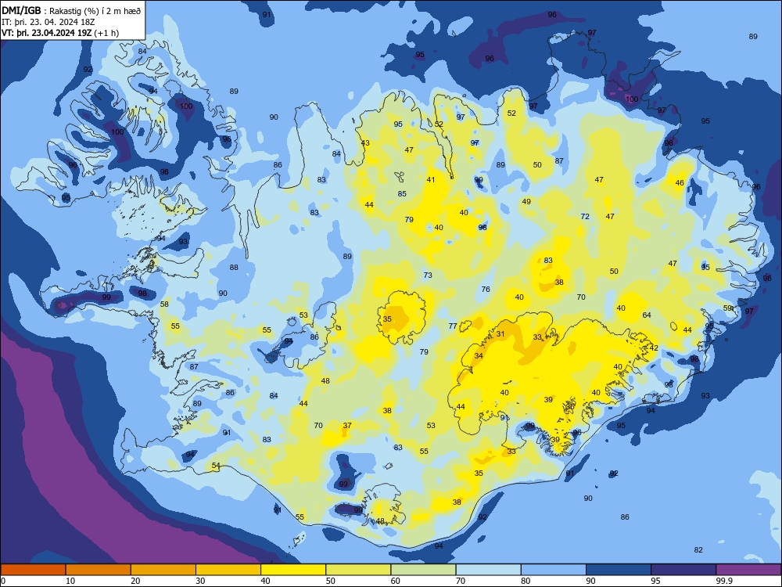Click the '99.9' legend scale label
This screenshot has height=587, width=782.
point(724,581)
